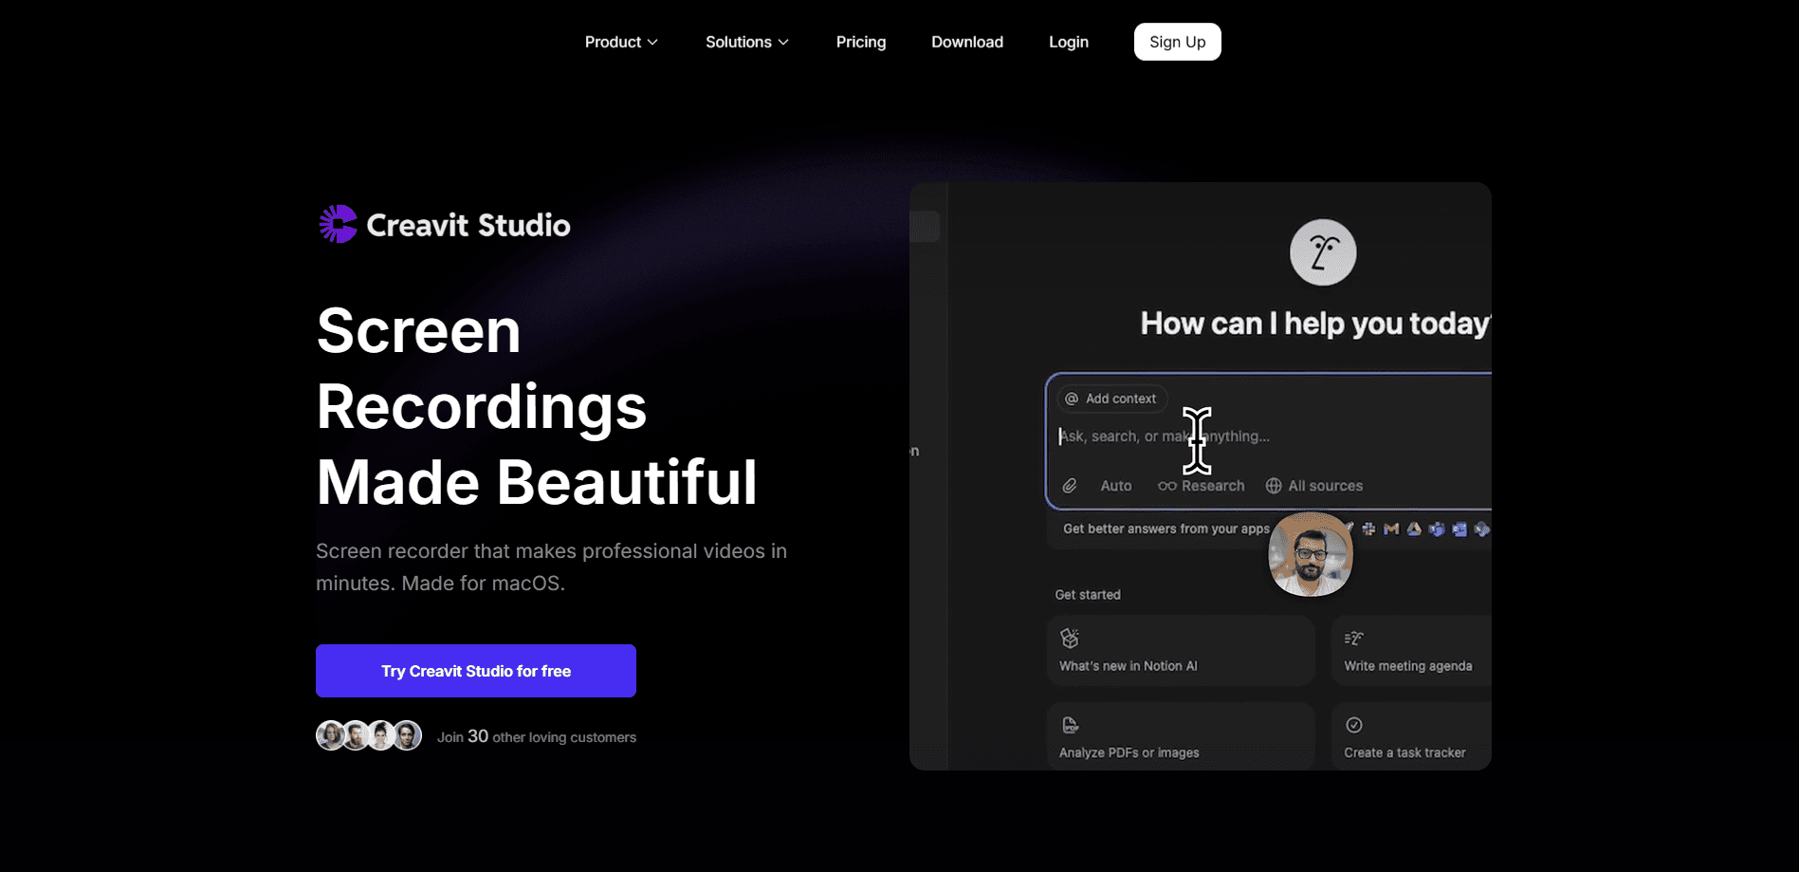Viewport: 1799px width, 872px height.
Task: Click the Get started label
Action: pyautogui.click(x=1088, y=595)
